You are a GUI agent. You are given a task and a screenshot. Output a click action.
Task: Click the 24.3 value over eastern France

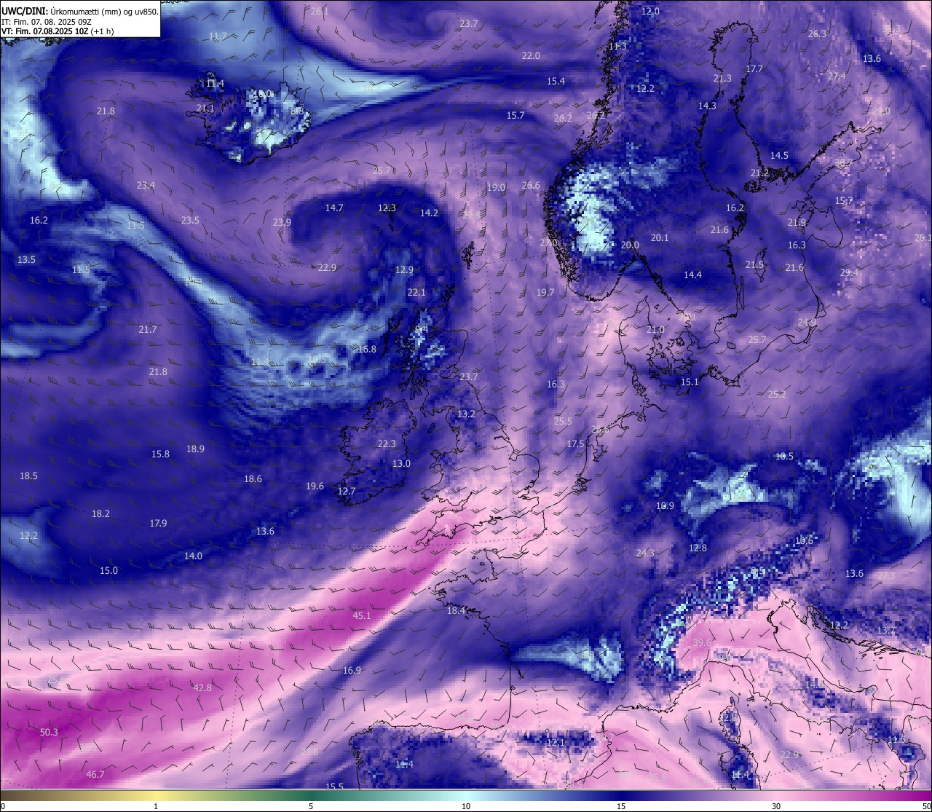[645, 553]
